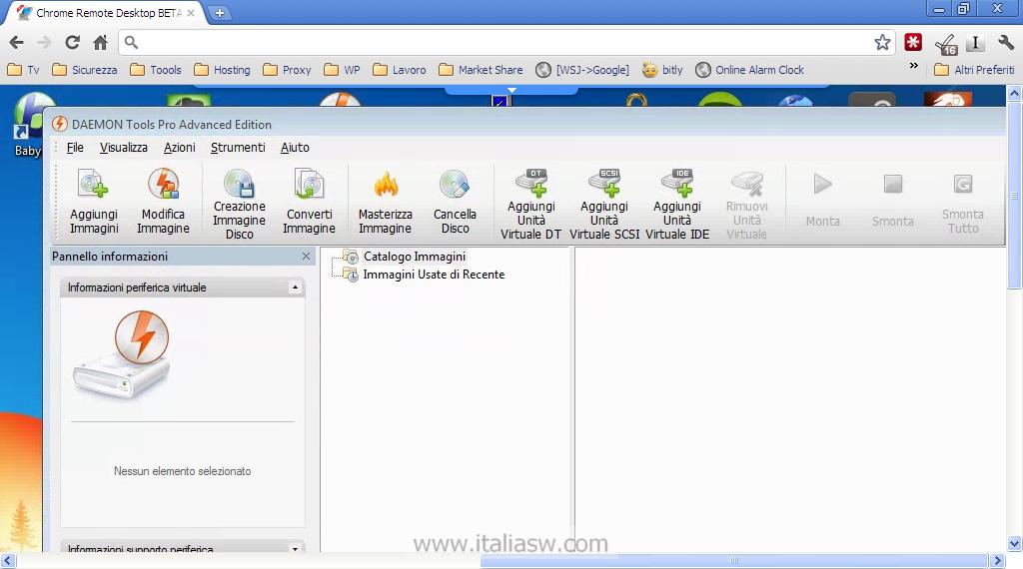
Task: Select Catalogo Immagini tree node
Action: click(415, 257)
